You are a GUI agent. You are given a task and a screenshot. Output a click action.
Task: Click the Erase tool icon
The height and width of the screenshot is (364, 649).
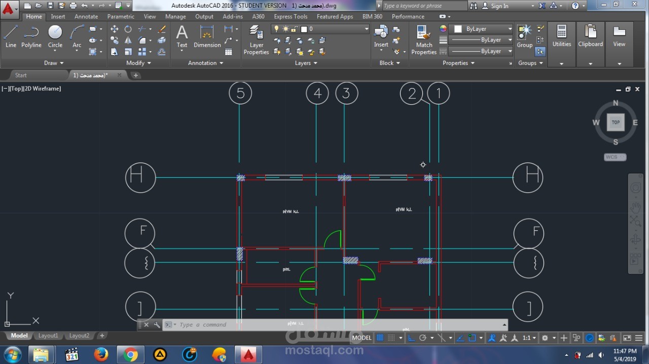coord(162,29)
